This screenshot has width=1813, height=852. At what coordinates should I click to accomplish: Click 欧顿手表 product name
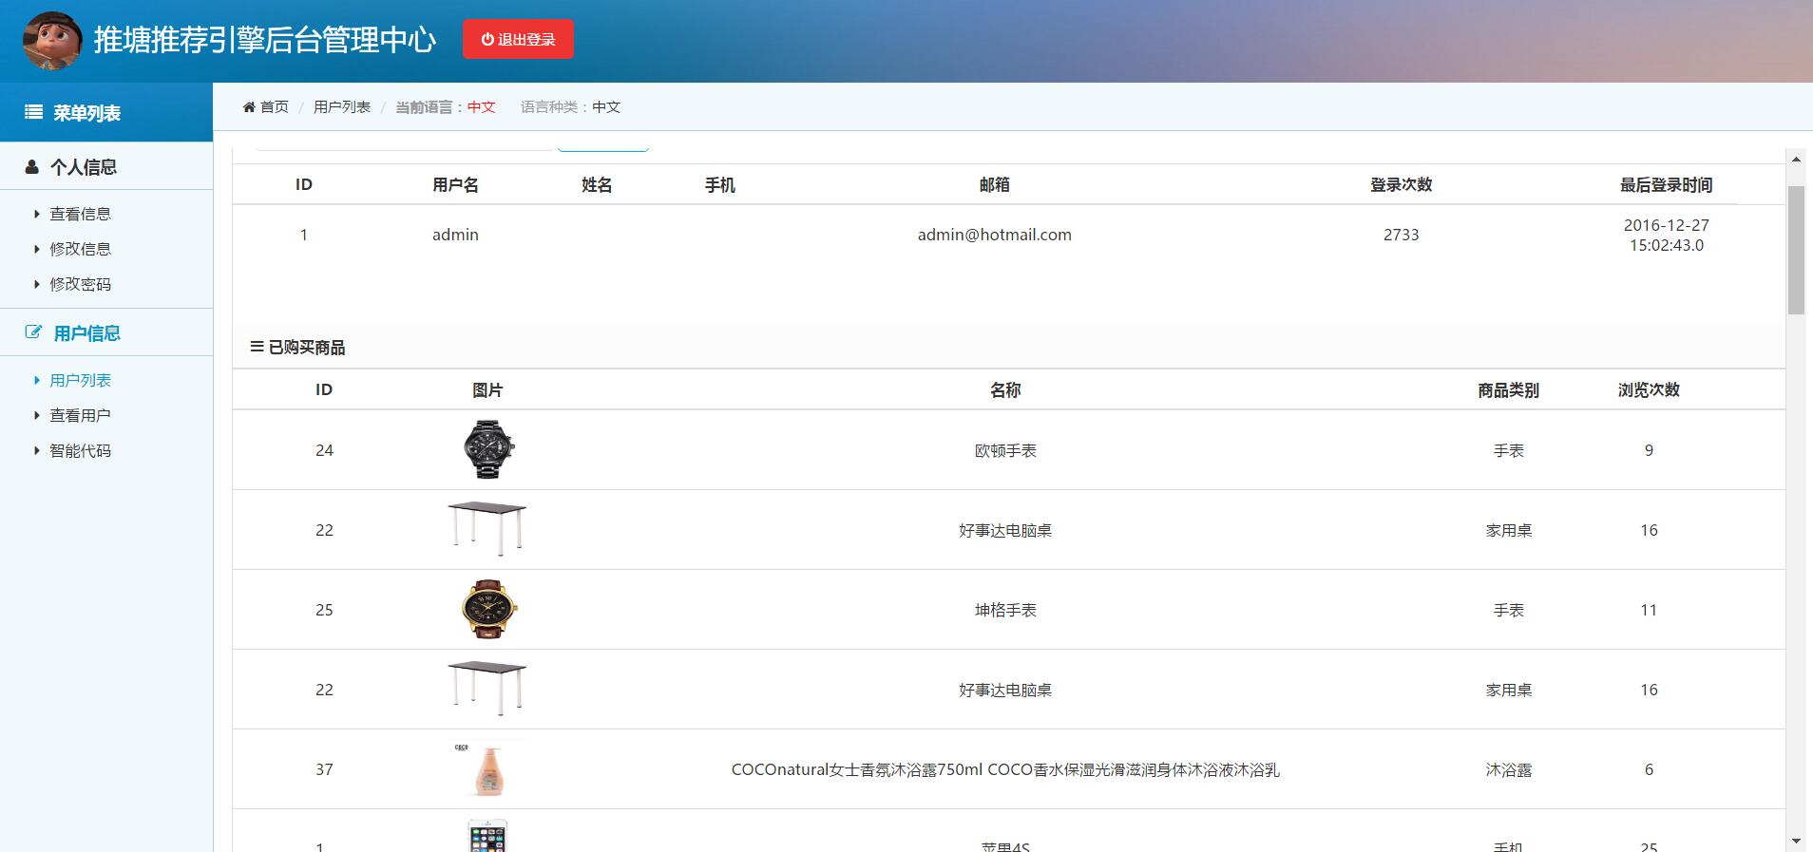(x=1005, y=450)
